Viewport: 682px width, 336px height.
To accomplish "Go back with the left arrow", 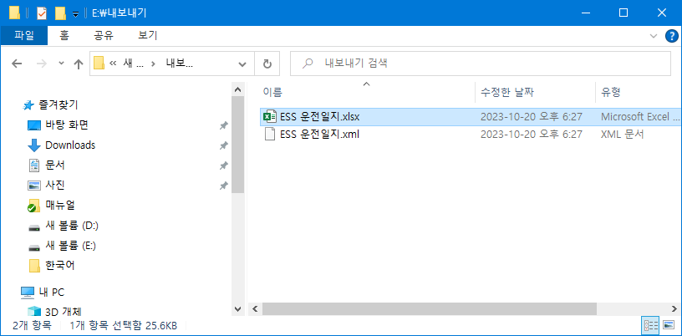I will [x=17, y=64].
